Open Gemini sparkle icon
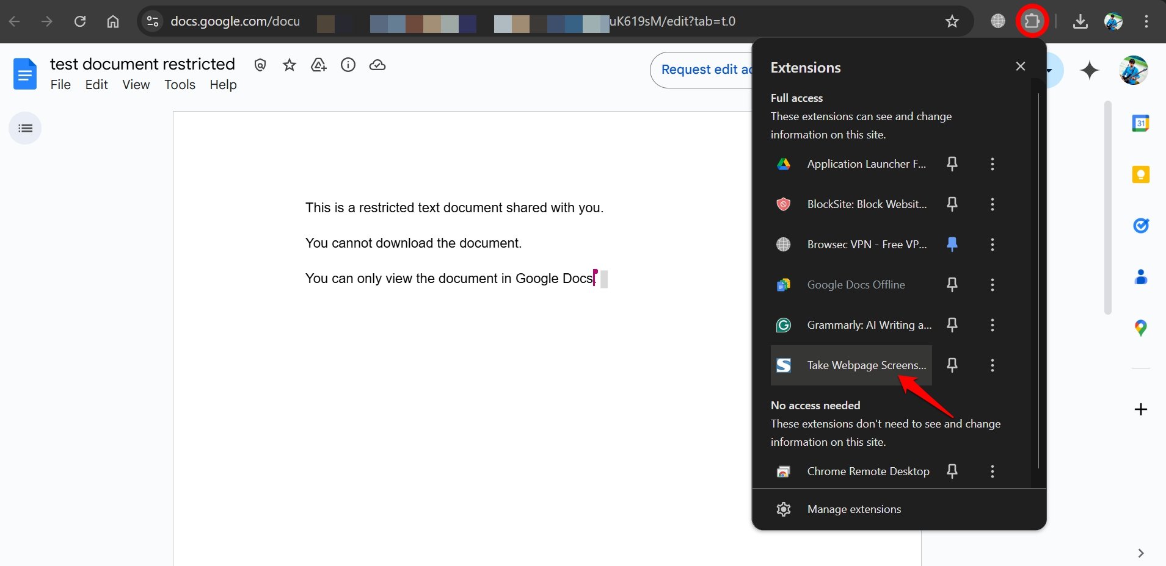Viewport: 1166px width, 566px height. pos(1089,70)
